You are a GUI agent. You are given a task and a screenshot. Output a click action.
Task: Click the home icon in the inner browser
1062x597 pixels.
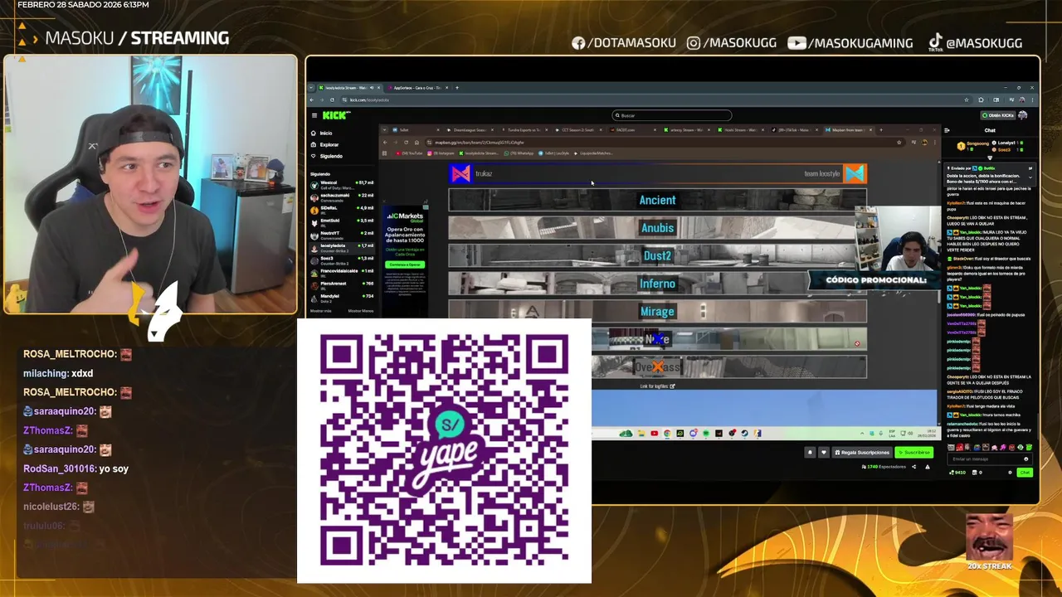pyautogui.click(x=417, y=143)
